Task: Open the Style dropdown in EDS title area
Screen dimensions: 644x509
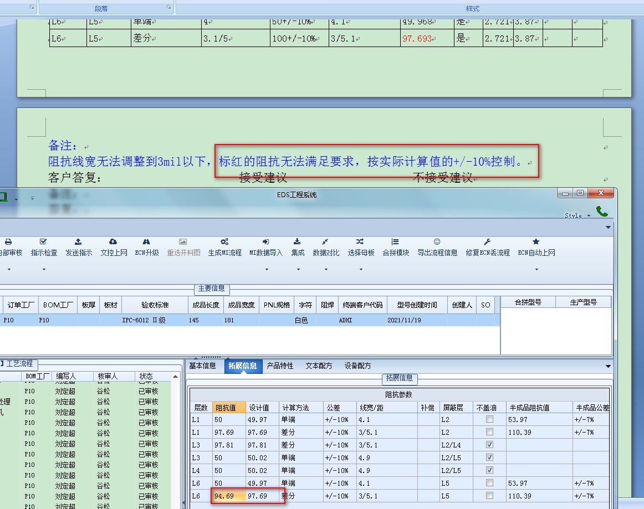Action: [x=589, y=216]
